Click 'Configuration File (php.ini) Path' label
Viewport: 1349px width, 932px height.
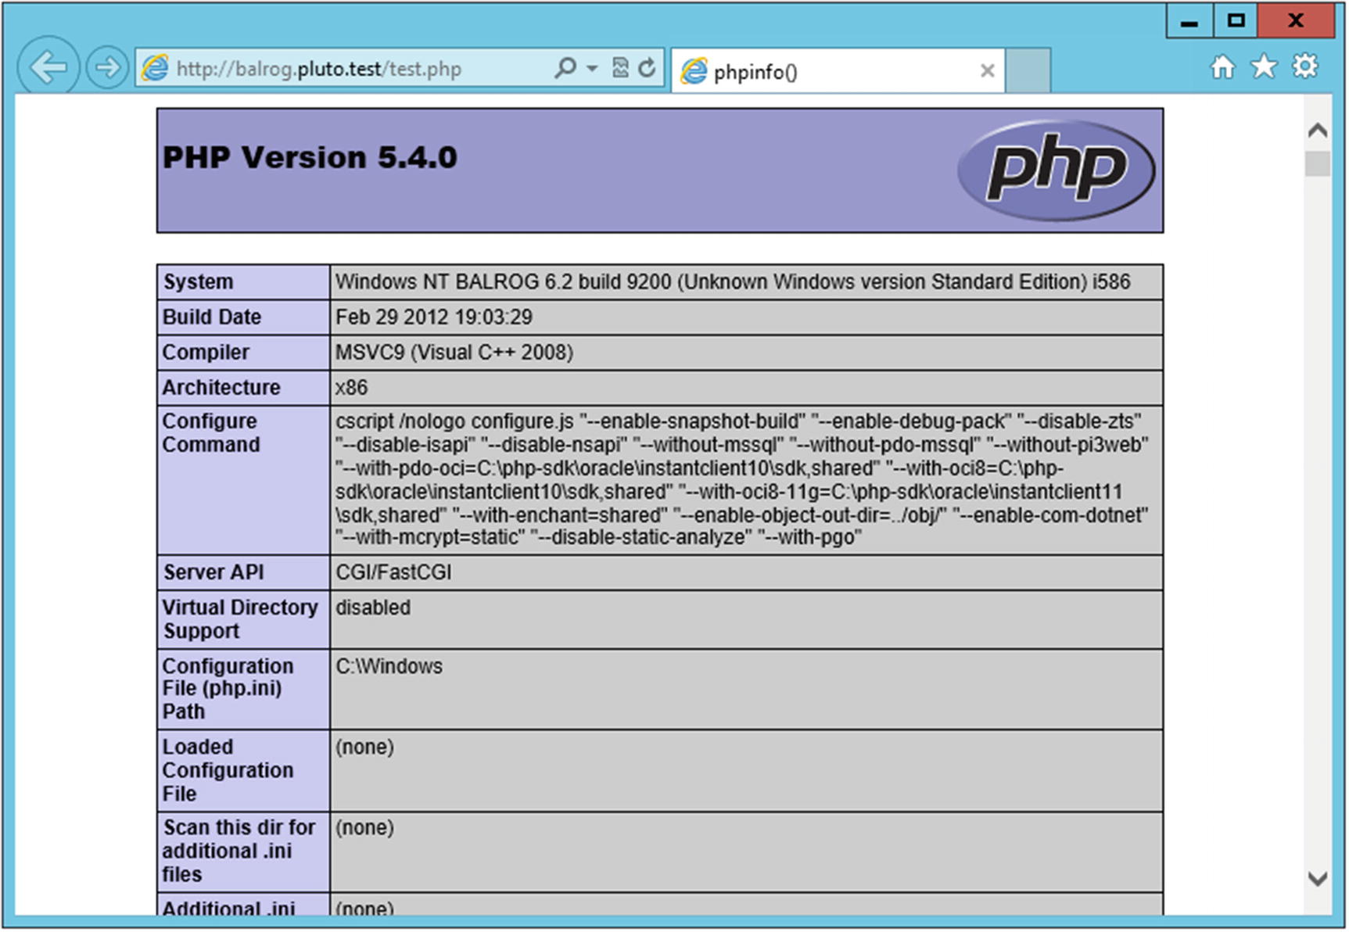[228, 689]
